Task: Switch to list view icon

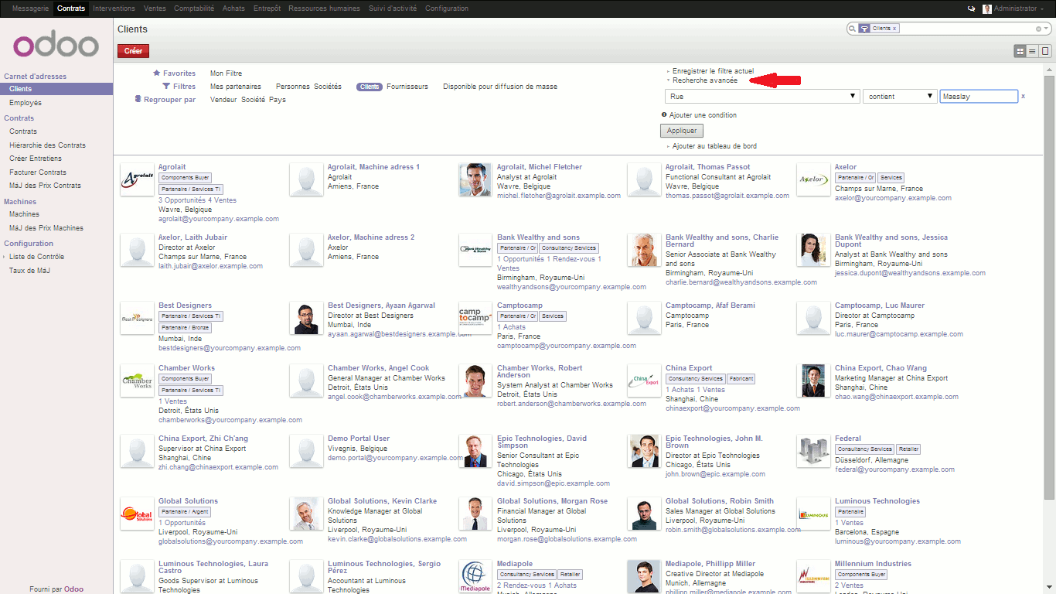Action: [1032, 51]
